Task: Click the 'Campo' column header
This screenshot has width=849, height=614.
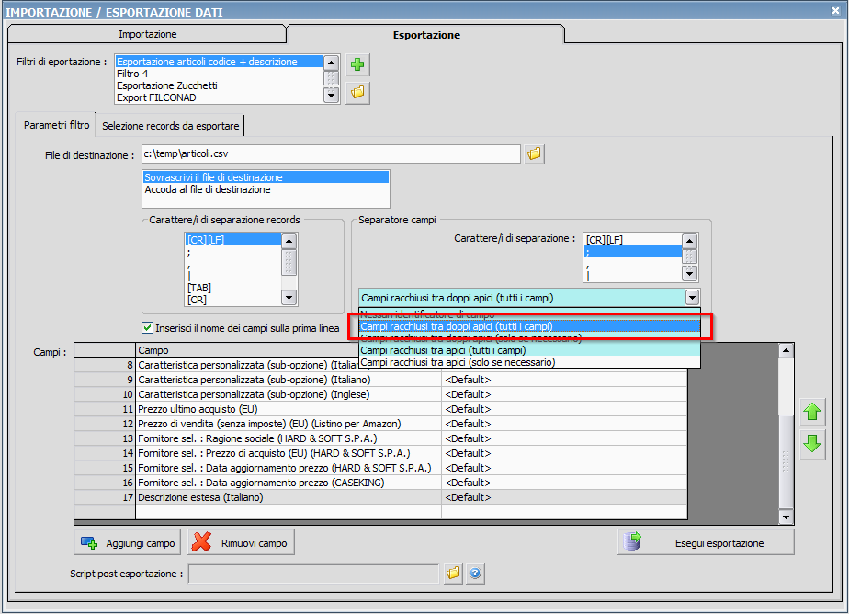Action: tap(246, 350)
